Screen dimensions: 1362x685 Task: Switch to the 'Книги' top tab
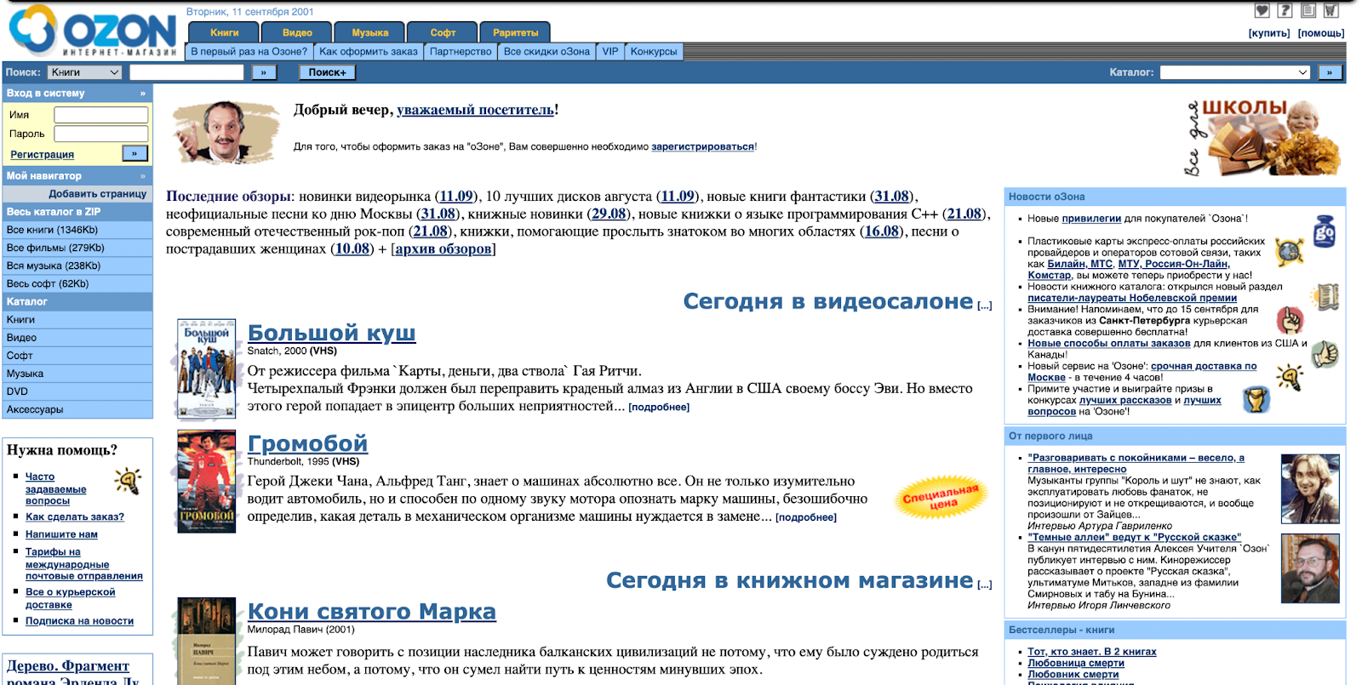(225, 32)
